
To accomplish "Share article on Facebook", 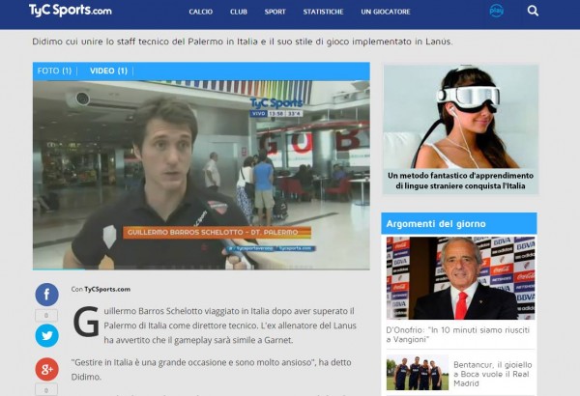I will coord(46,295).
